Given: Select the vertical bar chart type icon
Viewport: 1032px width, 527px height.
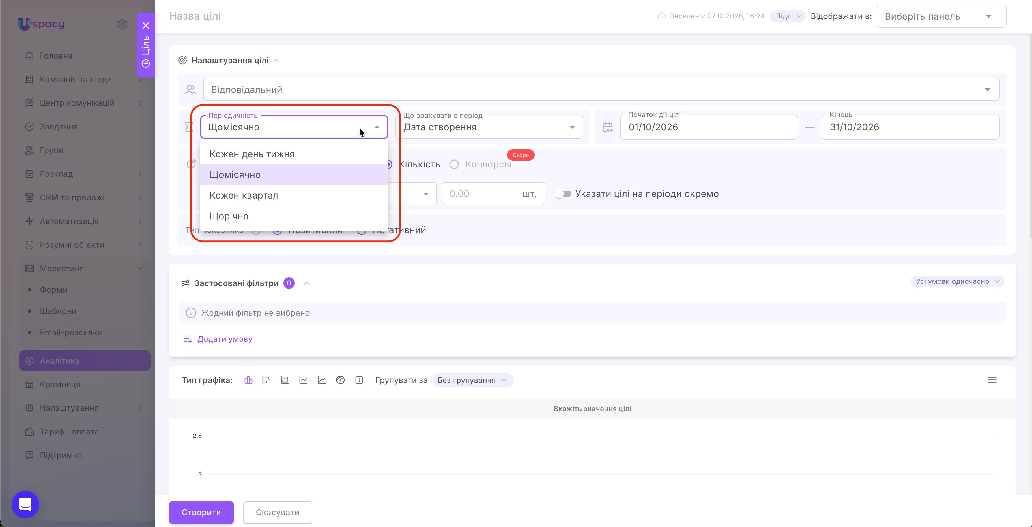Looking at the screenshot, I should click(248, 380).
